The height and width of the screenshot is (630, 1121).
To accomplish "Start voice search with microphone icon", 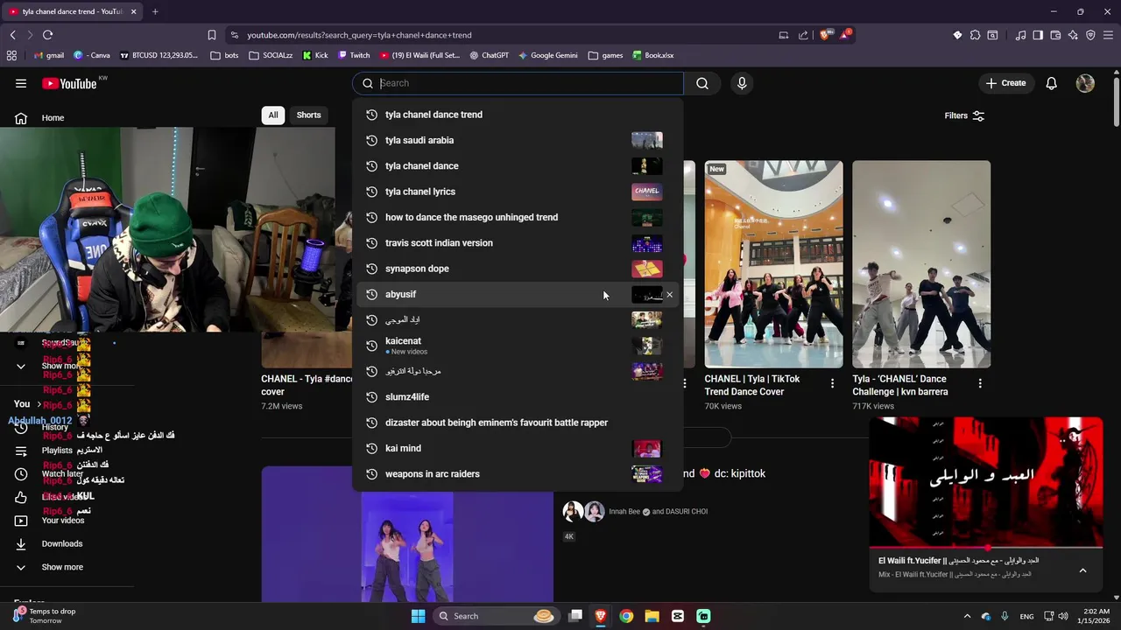I will pos(742,83).
